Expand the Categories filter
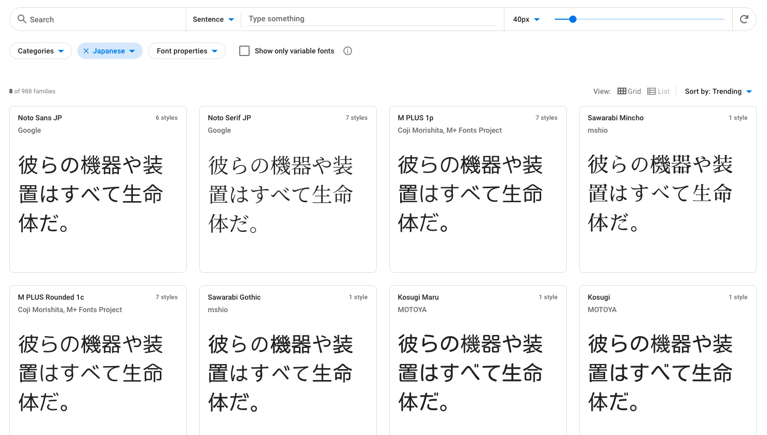The width and height of the screenshot is (767, 435). 40,51
